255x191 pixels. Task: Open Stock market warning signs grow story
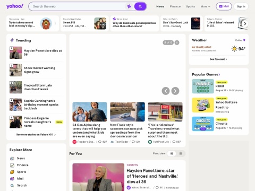(39, 70)
